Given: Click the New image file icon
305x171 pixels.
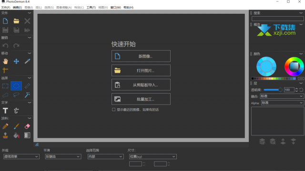Looking at the screenshot, I should pos(5,21).
